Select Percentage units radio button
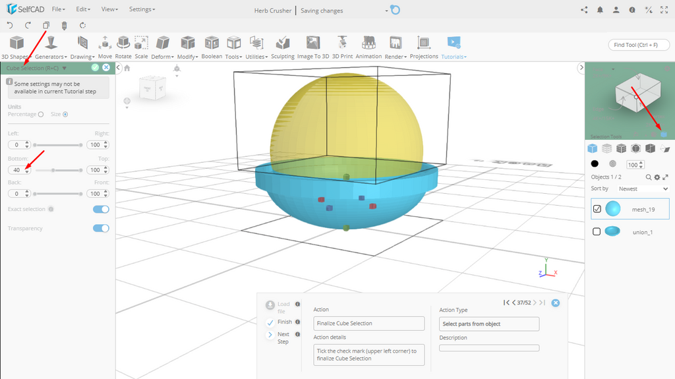The height and width of the screenshot is (379, 675). [x=41, y=114]
